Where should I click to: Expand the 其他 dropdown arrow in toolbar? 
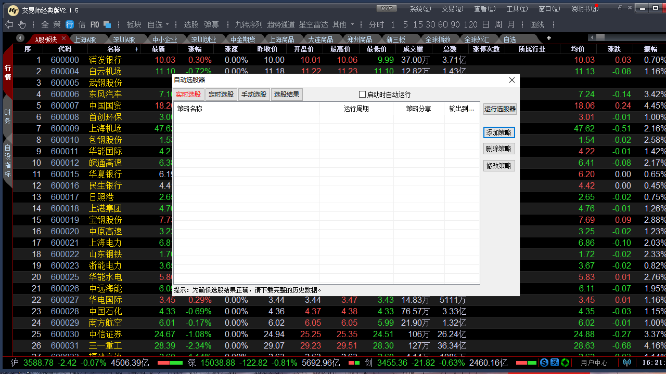tap(352, 24)
